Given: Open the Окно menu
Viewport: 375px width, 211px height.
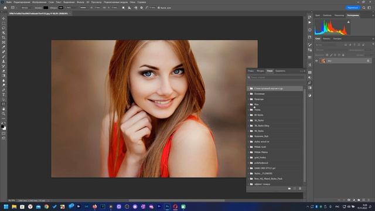Looking at the screenshot, I should coord(132,2).
